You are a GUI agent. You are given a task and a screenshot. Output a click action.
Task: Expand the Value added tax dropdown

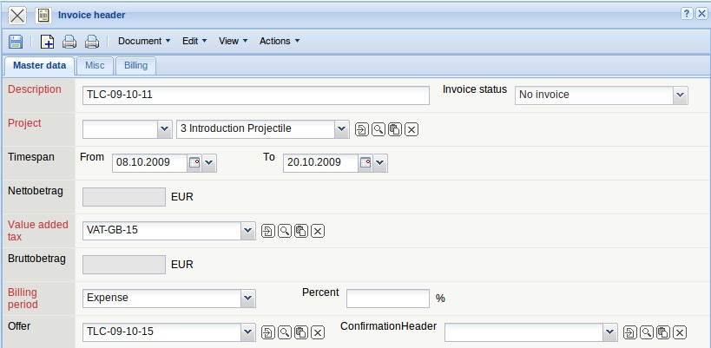(249, 230)
